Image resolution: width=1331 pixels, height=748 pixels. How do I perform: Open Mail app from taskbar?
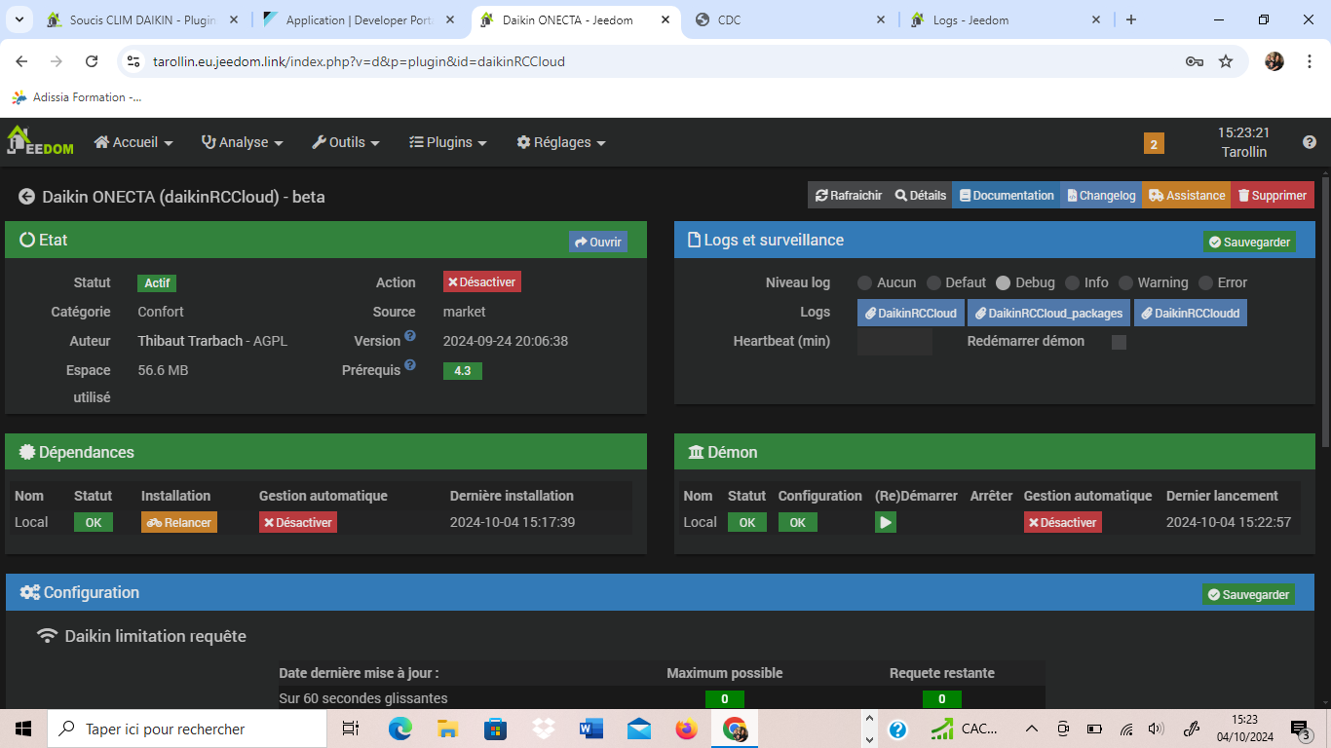tap(639, 729)
